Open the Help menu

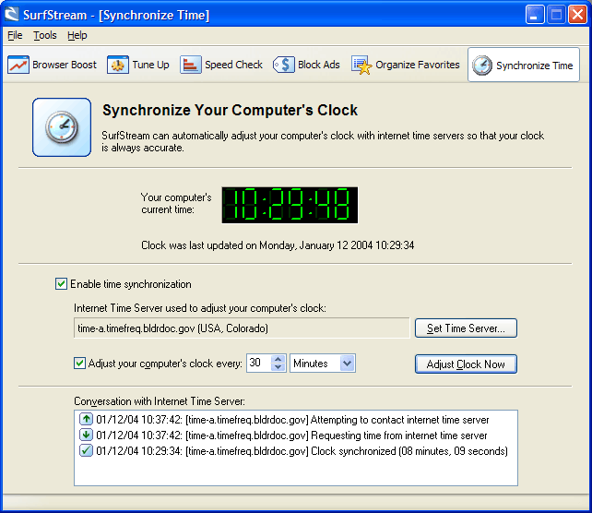coord(77,35)
